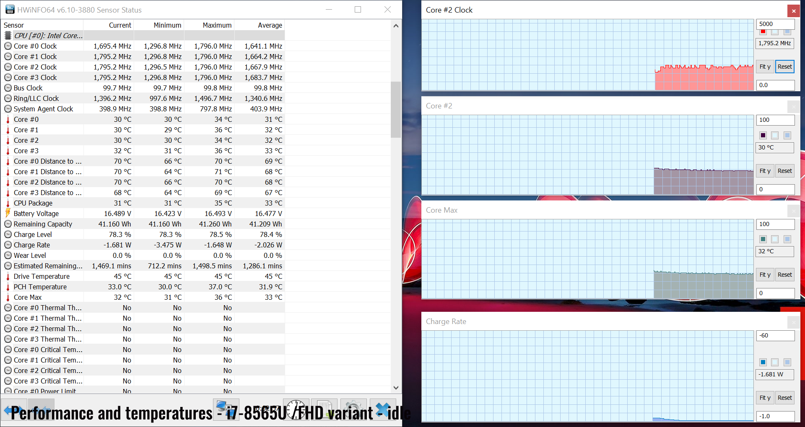Click blue X close icon in bottom toolbar
Viewport: 805px width, 427px height.
click(382, 410)
